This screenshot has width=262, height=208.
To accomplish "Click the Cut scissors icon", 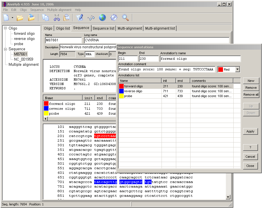I will click(57, 18).
